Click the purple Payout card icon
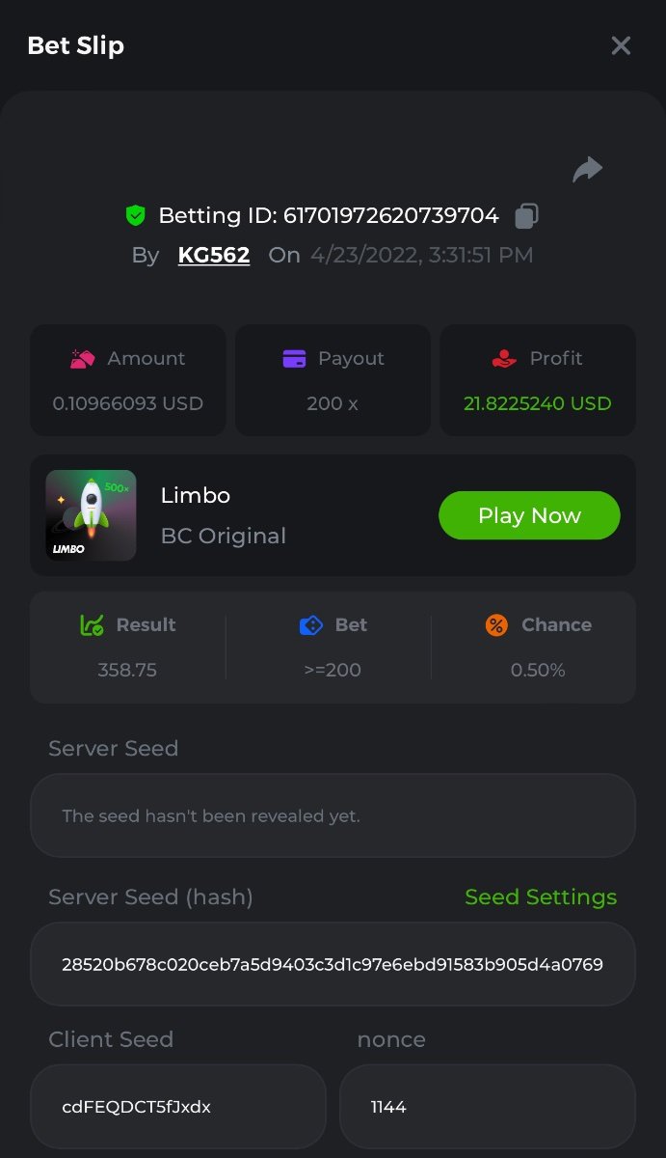 [294, 359]
